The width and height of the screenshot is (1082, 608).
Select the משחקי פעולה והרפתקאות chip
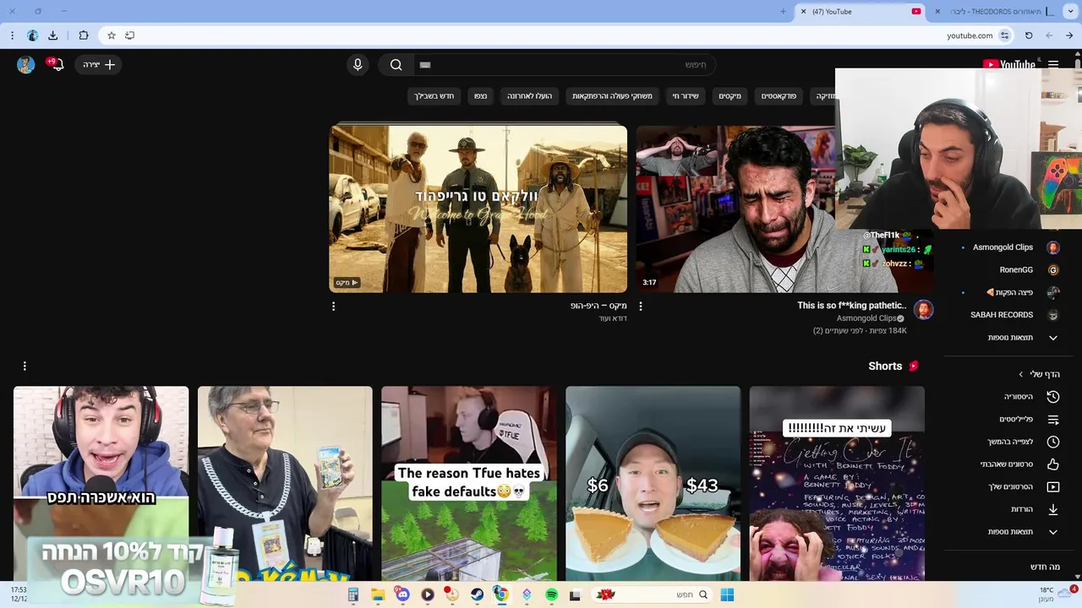click(612, 96)
